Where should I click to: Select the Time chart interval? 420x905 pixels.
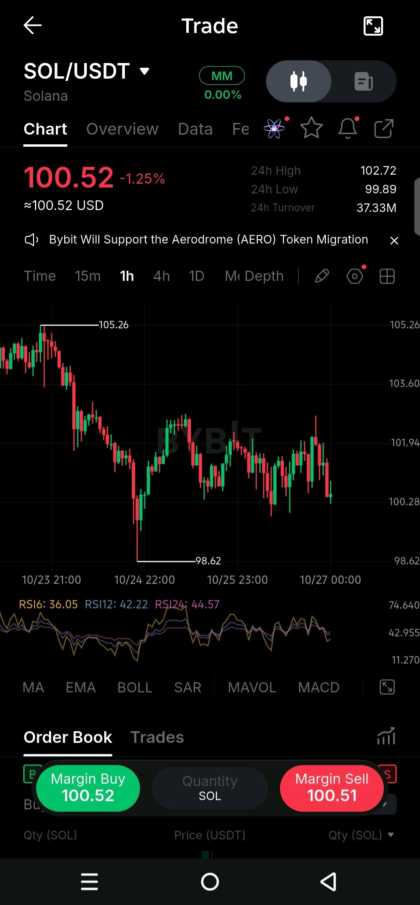point(40,276)
